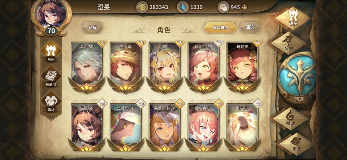
Task: Click the gold coin currency icon
Action: (142, 7)
